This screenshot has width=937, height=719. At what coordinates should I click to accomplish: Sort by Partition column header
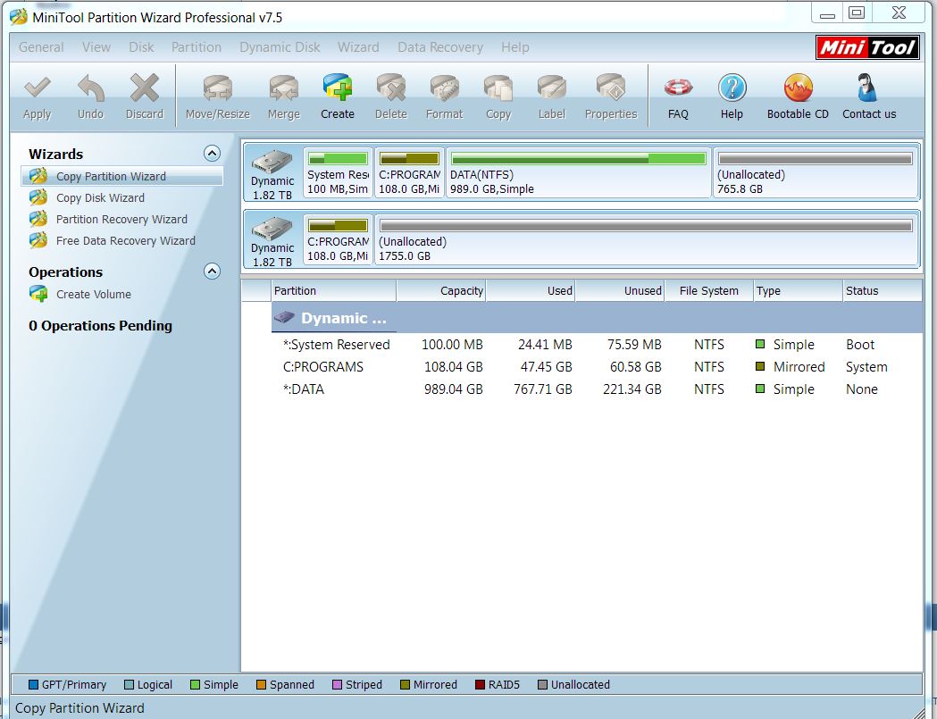tap(333, 291)
